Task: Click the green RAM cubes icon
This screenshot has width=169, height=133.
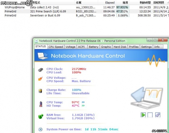Action: [41, 116]
